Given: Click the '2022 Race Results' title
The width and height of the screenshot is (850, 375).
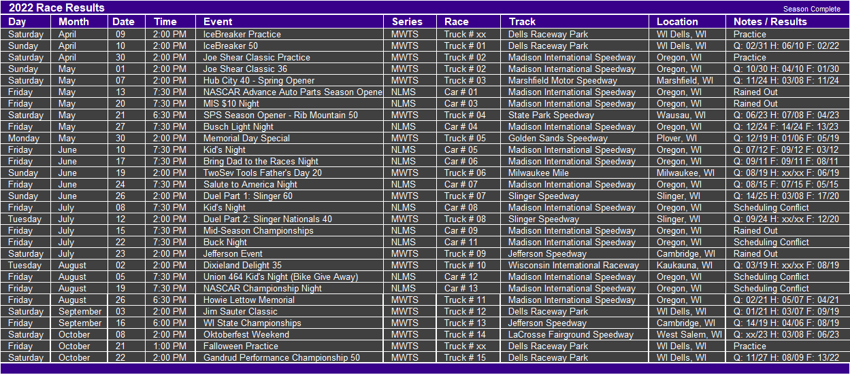Looking at the screenshot, I should tap(56, 8).
